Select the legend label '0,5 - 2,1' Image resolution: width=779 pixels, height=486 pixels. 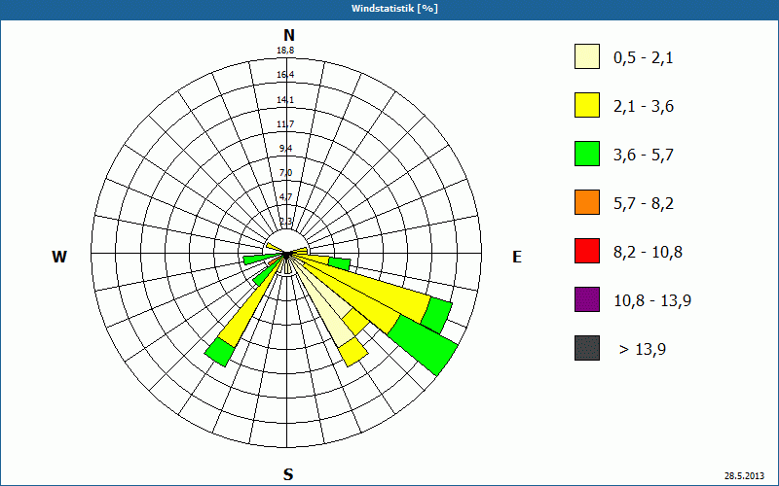(x=644, y=58)
